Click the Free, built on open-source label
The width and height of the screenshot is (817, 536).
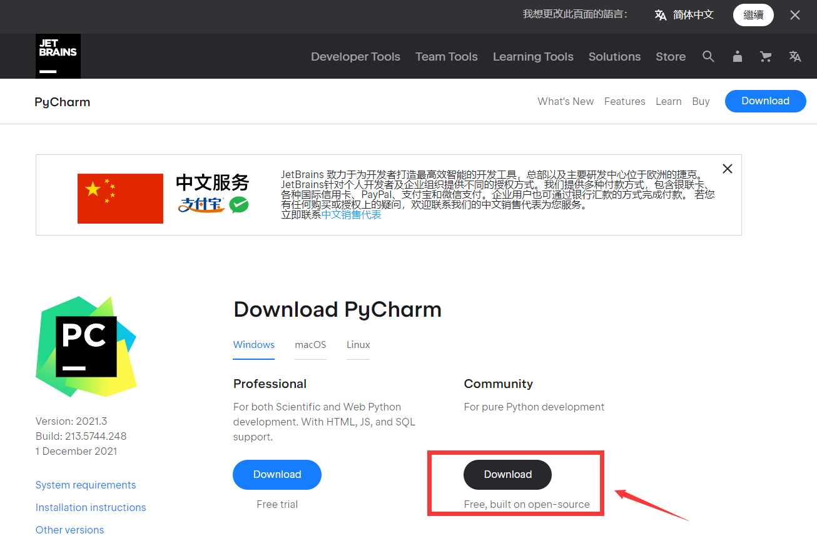point(527,504)
